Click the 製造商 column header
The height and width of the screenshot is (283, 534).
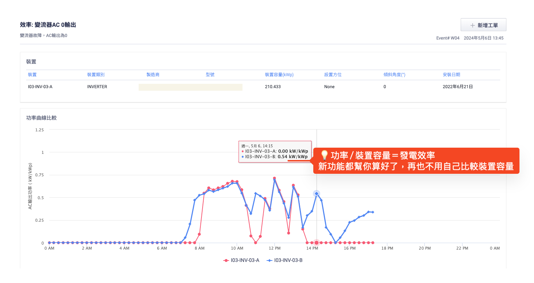[x=153, y=75]
